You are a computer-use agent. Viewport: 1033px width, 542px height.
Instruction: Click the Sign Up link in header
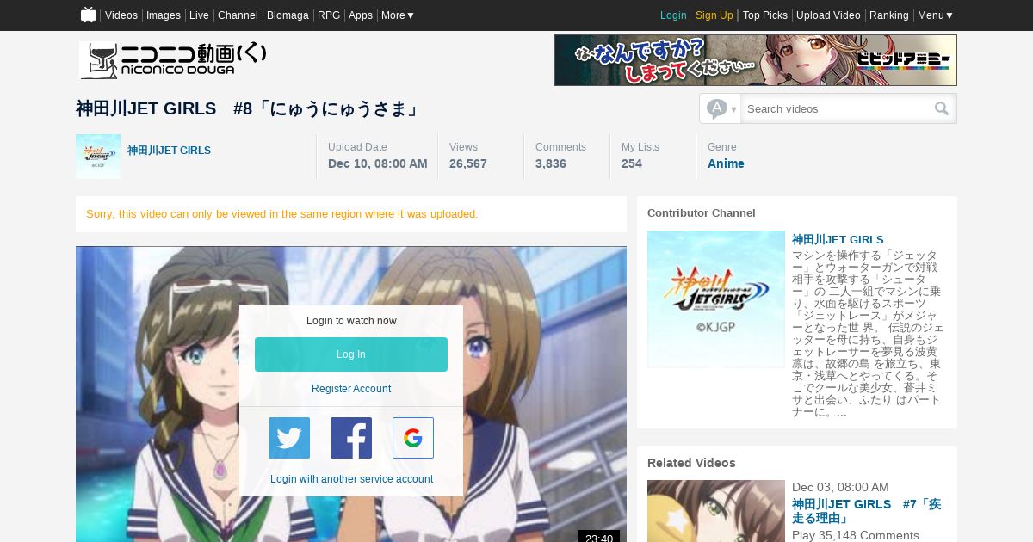(x=714, y=15)
